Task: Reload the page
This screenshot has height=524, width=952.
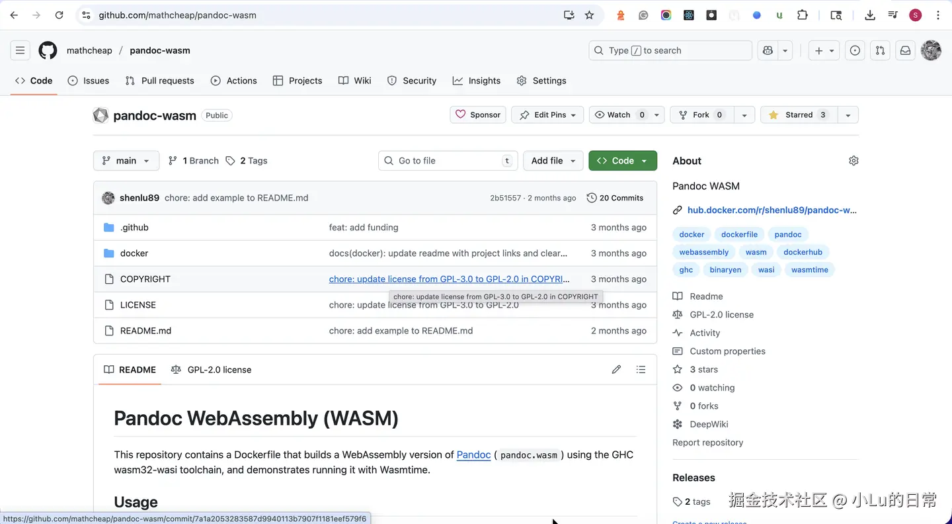Action: (x=59, y=15)
